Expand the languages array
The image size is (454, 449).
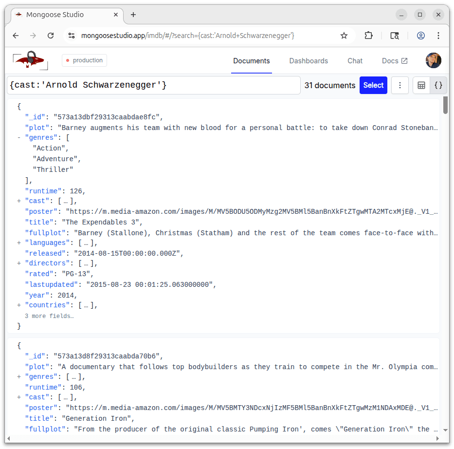tap(19, 243)
